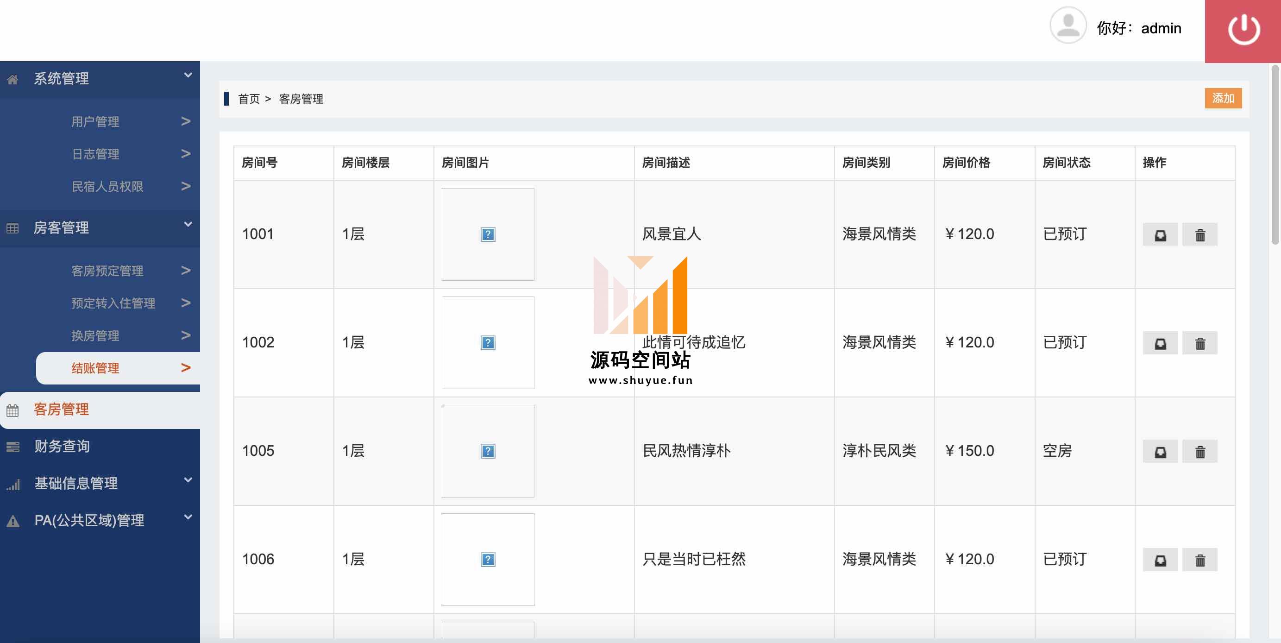This screenshot has height=643, width=1281.
Task: Click the home icon beside 系统管理
Action: [x=13, y=79]
